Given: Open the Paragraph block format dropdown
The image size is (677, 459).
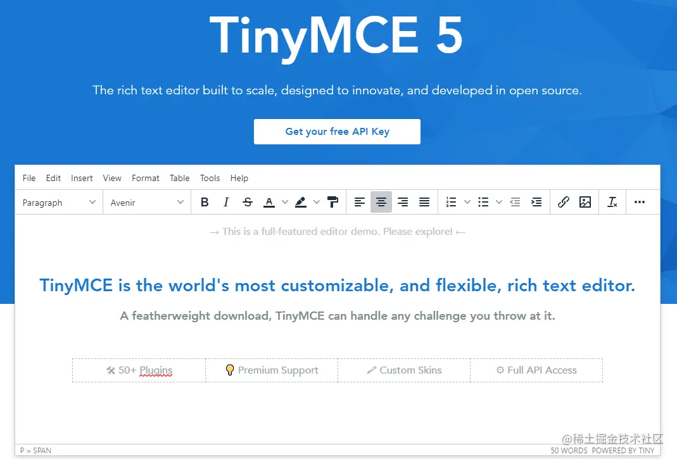Looking at the screenshot, I should pyautogui.click(x=59, y=203).
